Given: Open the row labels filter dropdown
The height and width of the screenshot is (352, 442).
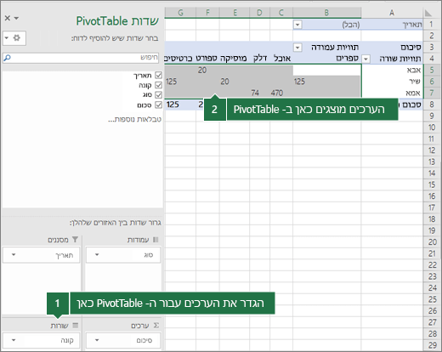Looking at the screenshot, I should [x=365, y=59].
